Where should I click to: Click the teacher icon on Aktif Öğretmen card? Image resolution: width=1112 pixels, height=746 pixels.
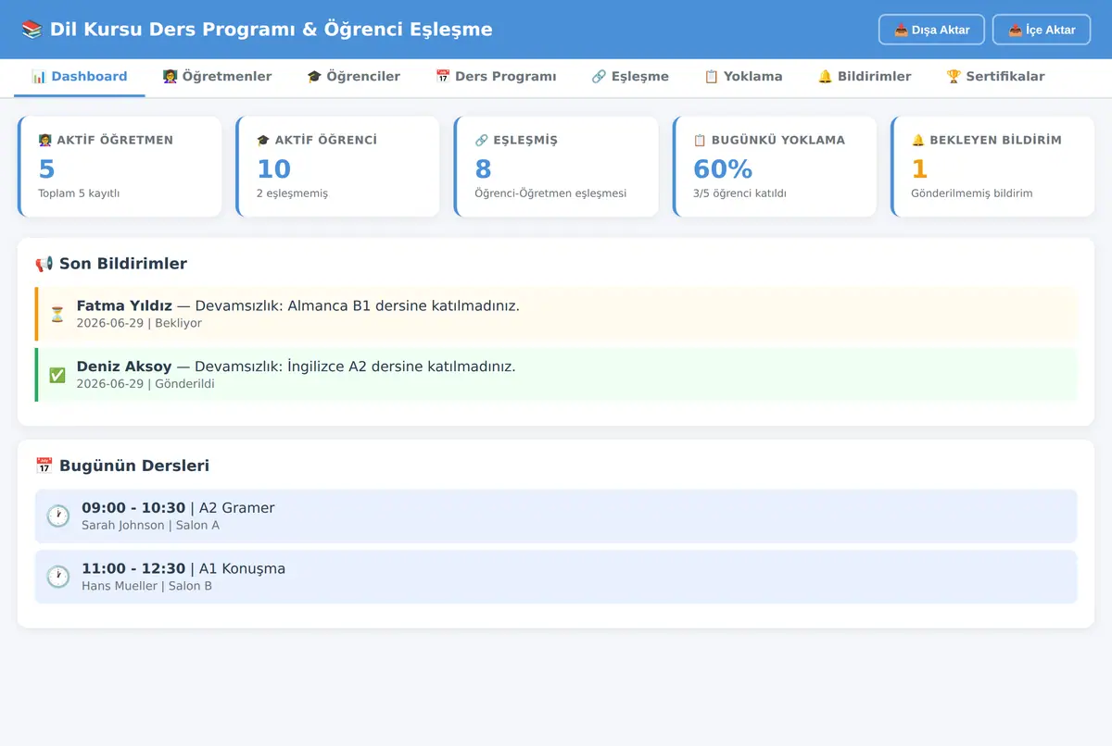tap(44, 140)
